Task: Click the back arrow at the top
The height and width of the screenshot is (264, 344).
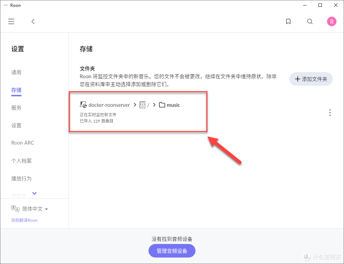Action: [x=33, y=21]
